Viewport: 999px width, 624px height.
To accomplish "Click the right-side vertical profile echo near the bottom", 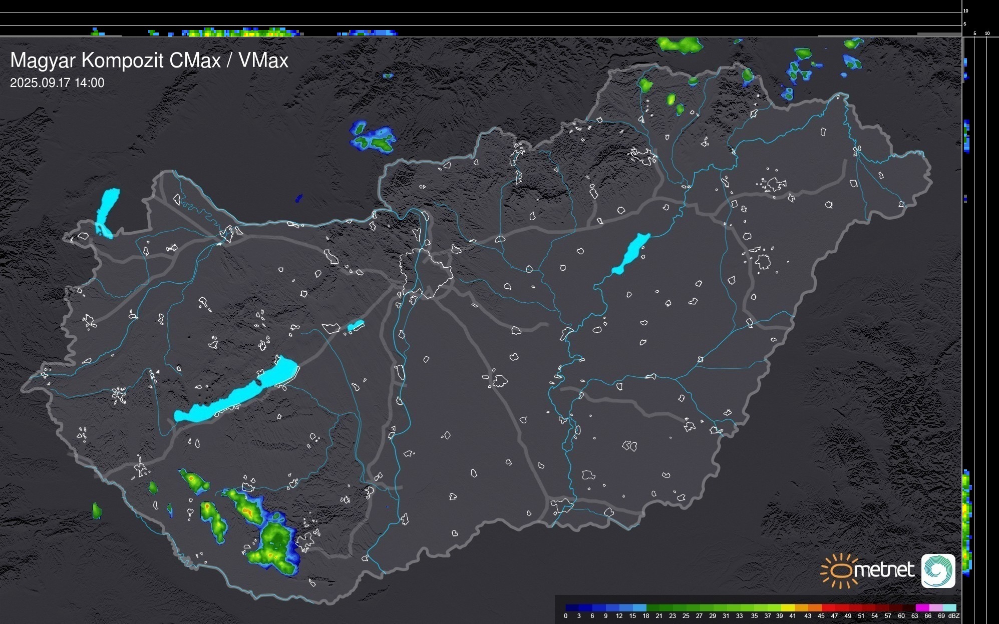I will point(967,520).
